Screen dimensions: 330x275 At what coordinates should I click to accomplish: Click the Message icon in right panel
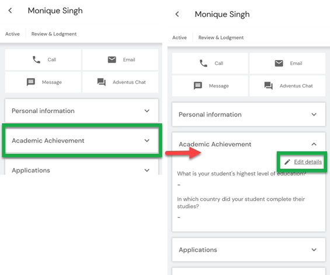(x=198, y=86)
